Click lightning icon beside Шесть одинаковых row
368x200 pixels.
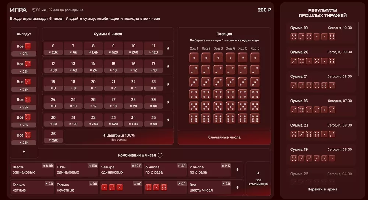[x=237, y=170]
